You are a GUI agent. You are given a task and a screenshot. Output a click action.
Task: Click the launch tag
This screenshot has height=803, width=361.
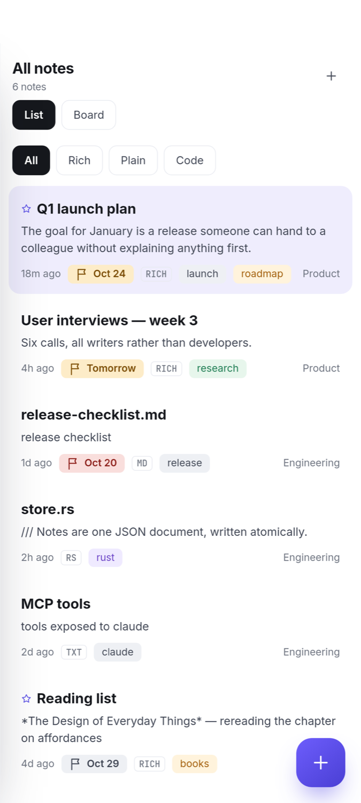pos(202,274)
